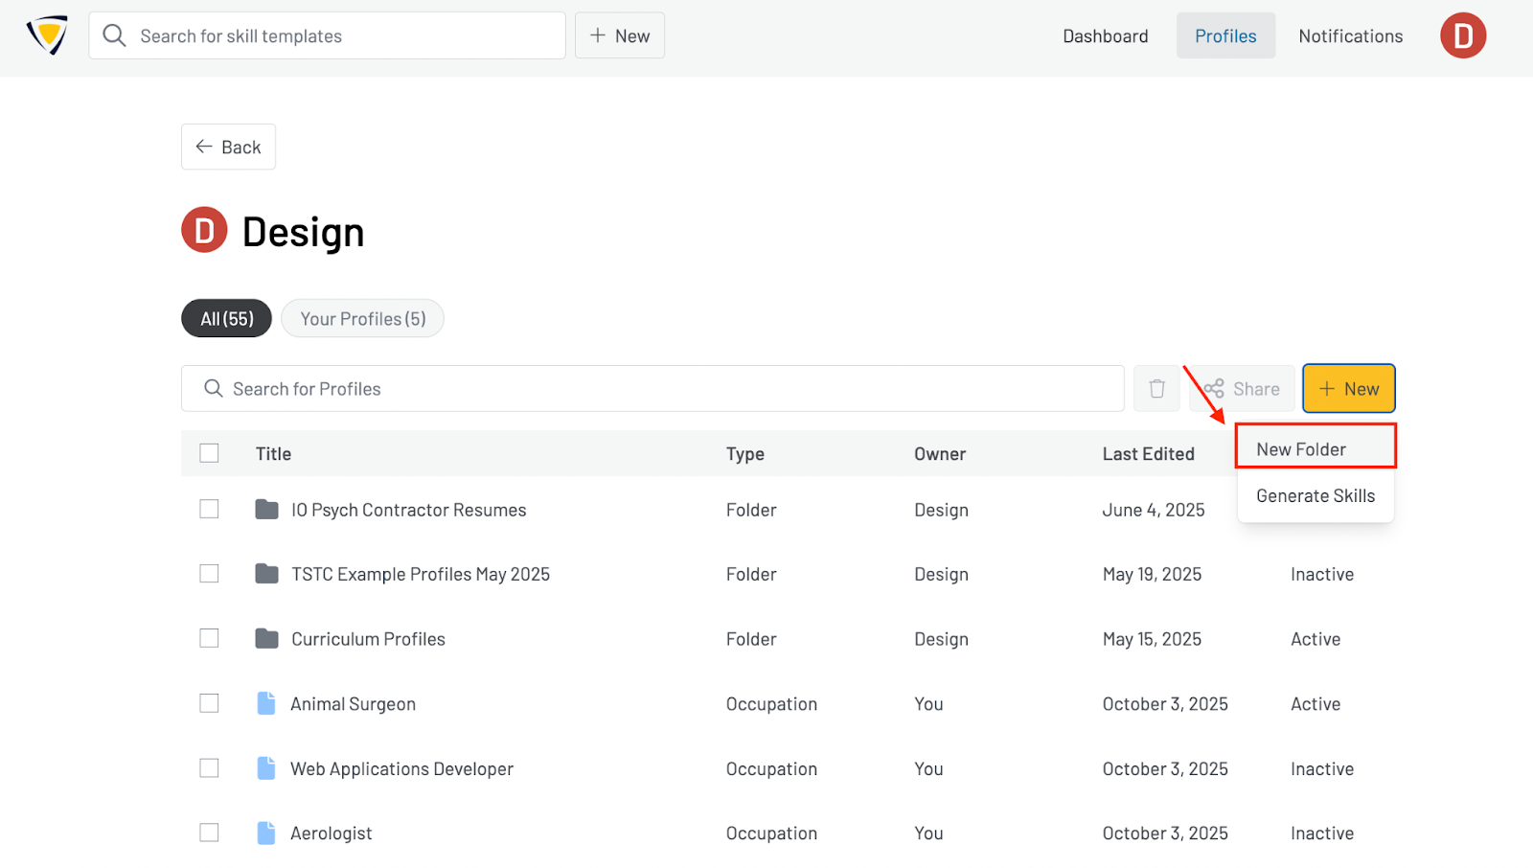Tick the Animal Surgeon row checkbox

pyautogui.click(x=209, y=704)
